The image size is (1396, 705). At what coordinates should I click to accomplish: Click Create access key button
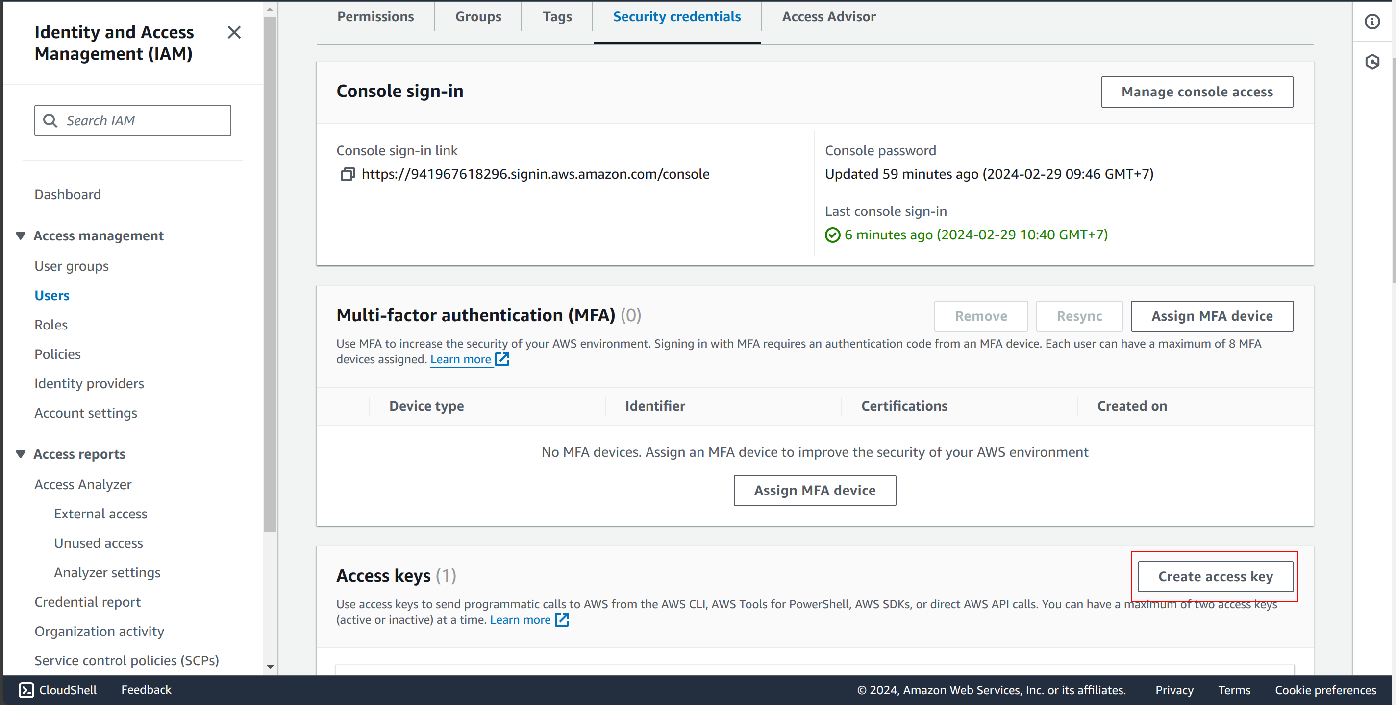click(x=1215, y=577)
